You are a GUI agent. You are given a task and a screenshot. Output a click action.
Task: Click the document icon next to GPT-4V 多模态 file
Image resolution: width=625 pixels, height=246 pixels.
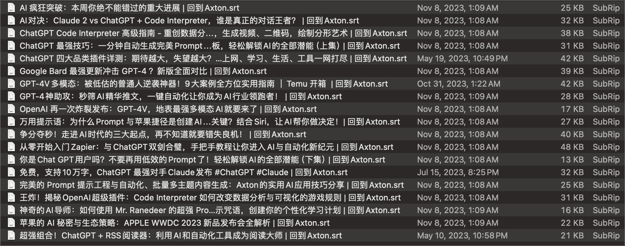pyautogui.click(x=11, y=84)
